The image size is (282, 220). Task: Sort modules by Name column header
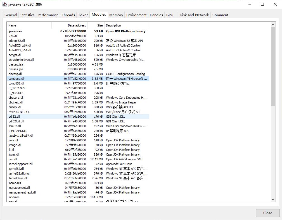(x=29, y=25)
